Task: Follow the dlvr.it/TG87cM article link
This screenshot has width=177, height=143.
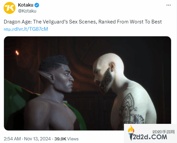Action: [x=31, y=29]
